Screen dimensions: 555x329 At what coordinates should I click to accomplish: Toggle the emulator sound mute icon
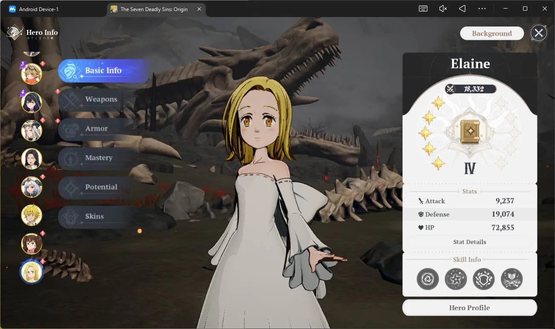[443, 9]
